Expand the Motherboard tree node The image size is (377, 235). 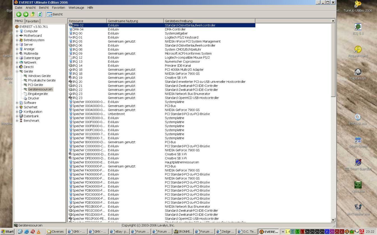point(17,36)
